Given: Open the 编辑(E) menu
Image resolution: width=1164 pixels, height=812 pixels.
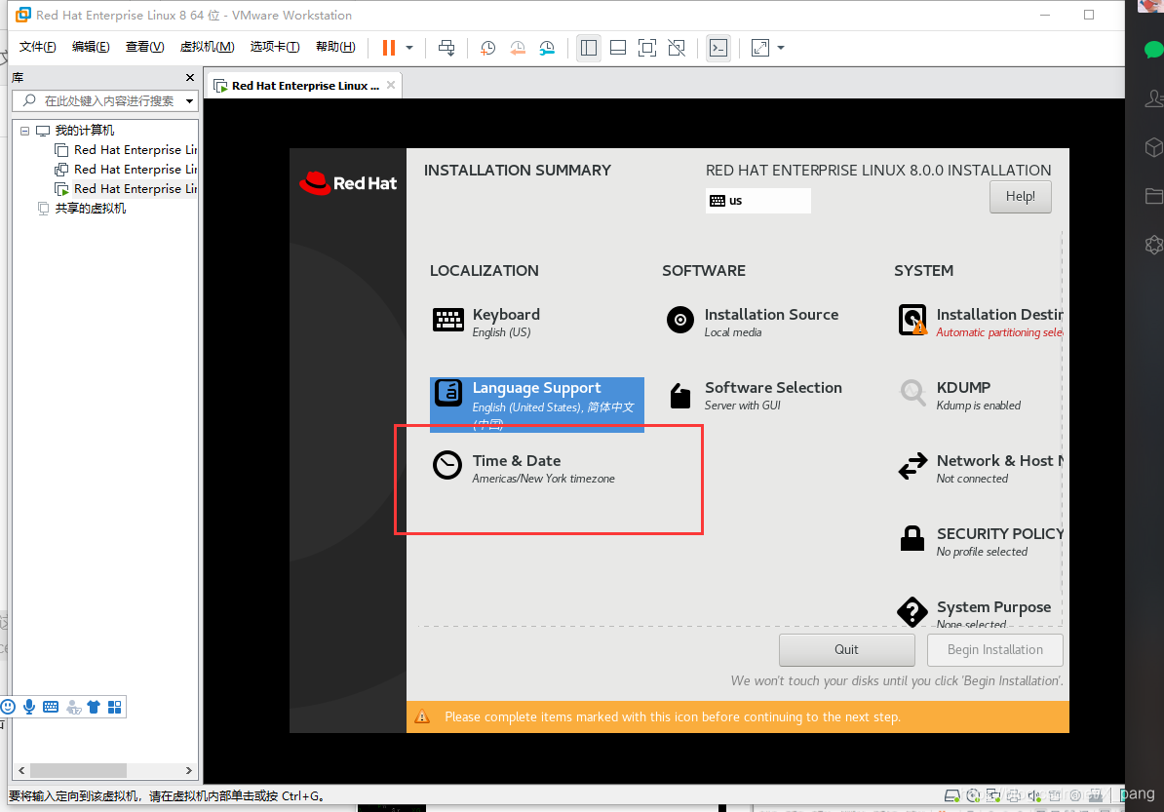Looking at the screenshot, I should tap(91, 47).
